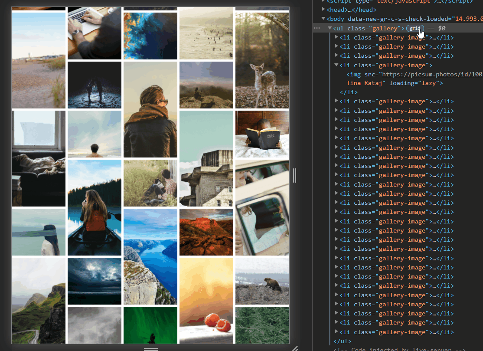Image resolution: width=483 pixels, height=351 pixels.
Task: Click the three-dot options icon beside the gallery row
Action: tap(317, 28)
